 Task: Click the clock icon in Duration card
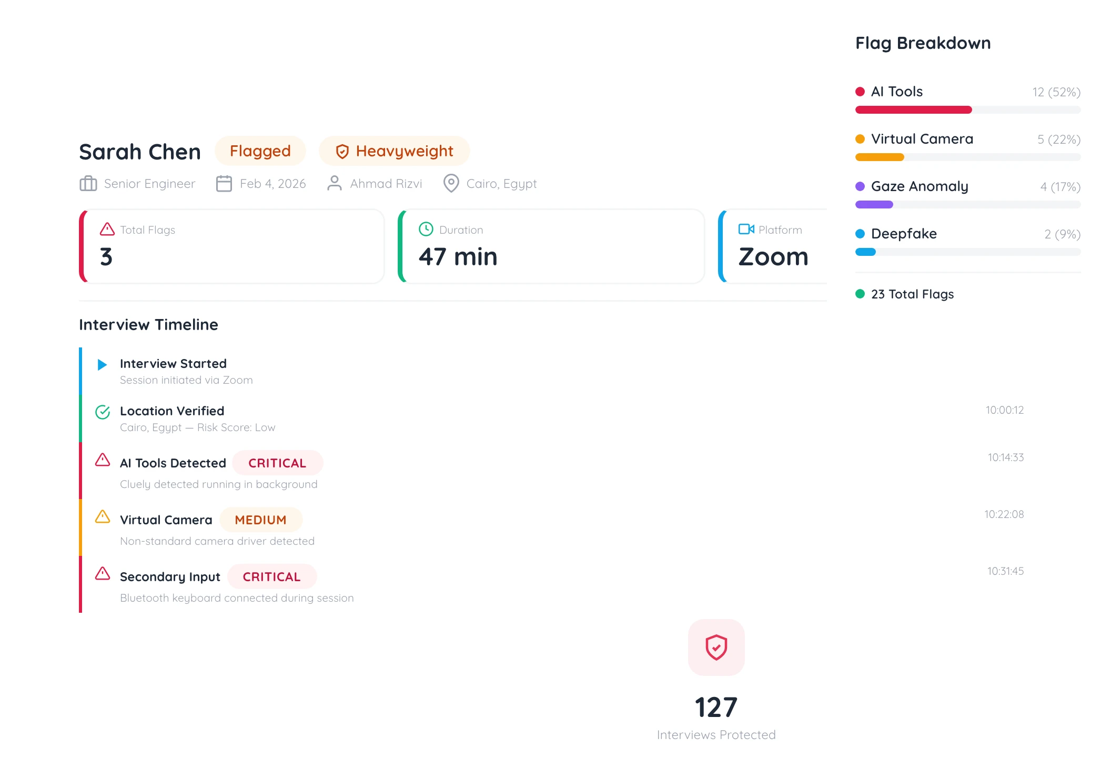(x=426, y=230)
